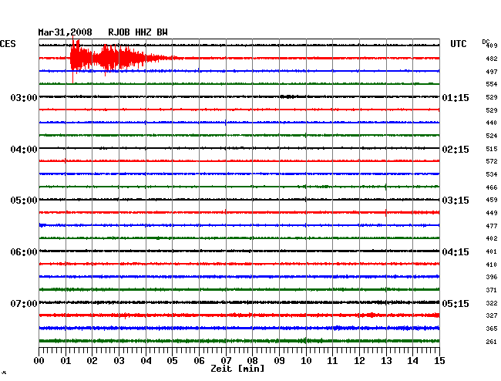Click the DC value 572
Image resolution: width=501 pixels, height=381 pixels.
coord(492,161)
